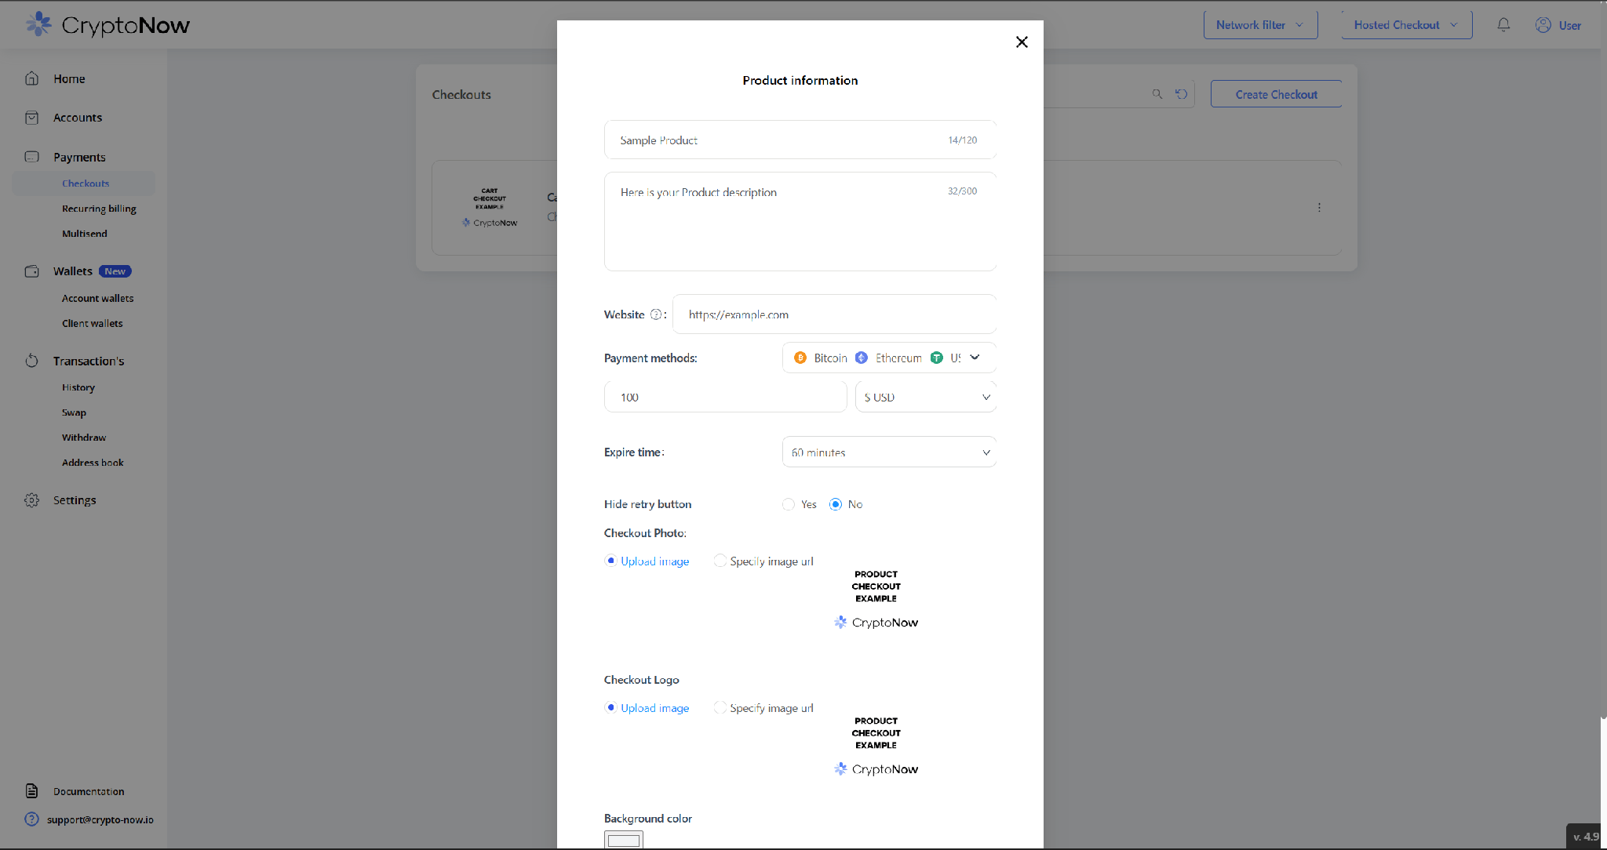Open Accounts in the sidebar
1607x850 pixels.
click(x=78, y=118)
